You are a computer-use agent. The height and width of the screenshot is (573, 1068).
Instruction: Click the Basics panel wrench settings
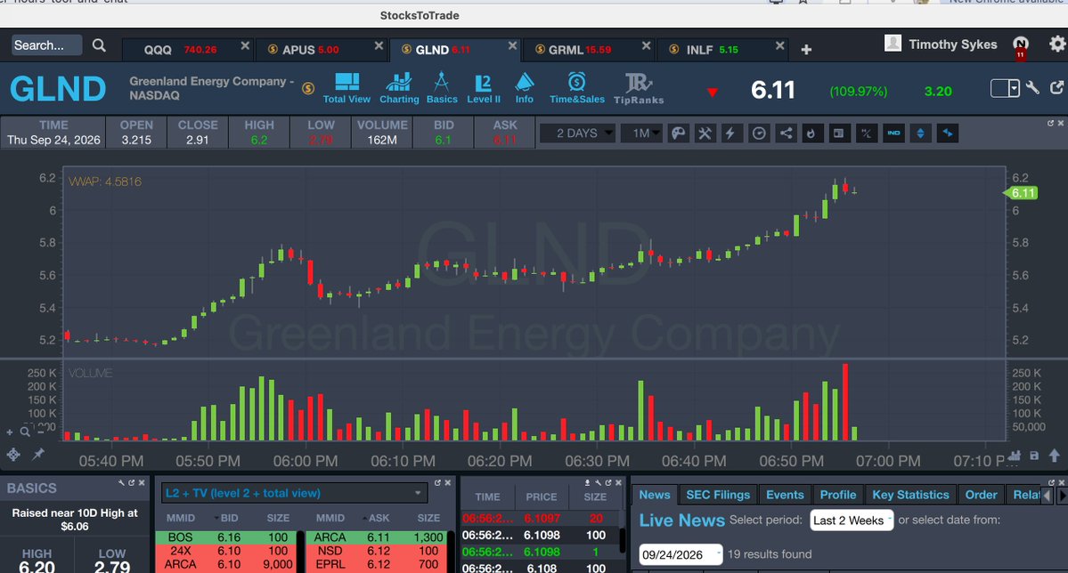pos(121,482)
